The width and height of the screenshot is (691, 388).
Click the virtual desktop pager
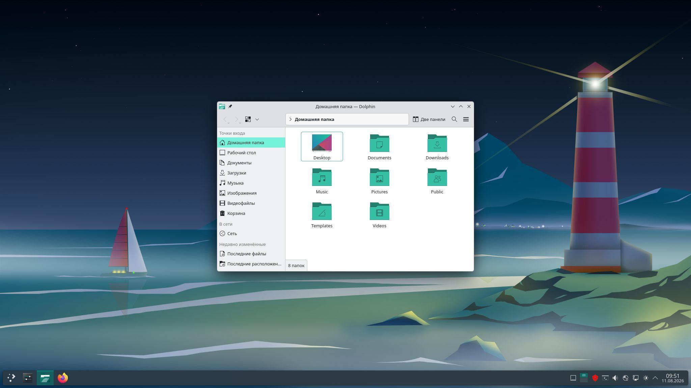click(x=584, y=378)
